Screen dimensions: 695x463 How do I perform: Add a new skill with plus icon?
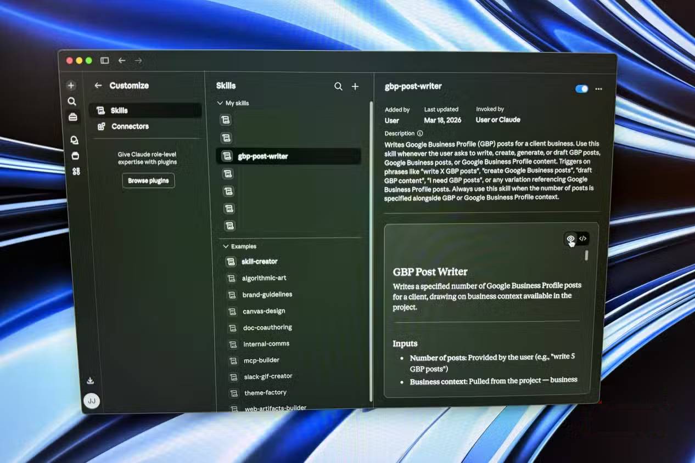pyautogui.click(x=355, y=86)
